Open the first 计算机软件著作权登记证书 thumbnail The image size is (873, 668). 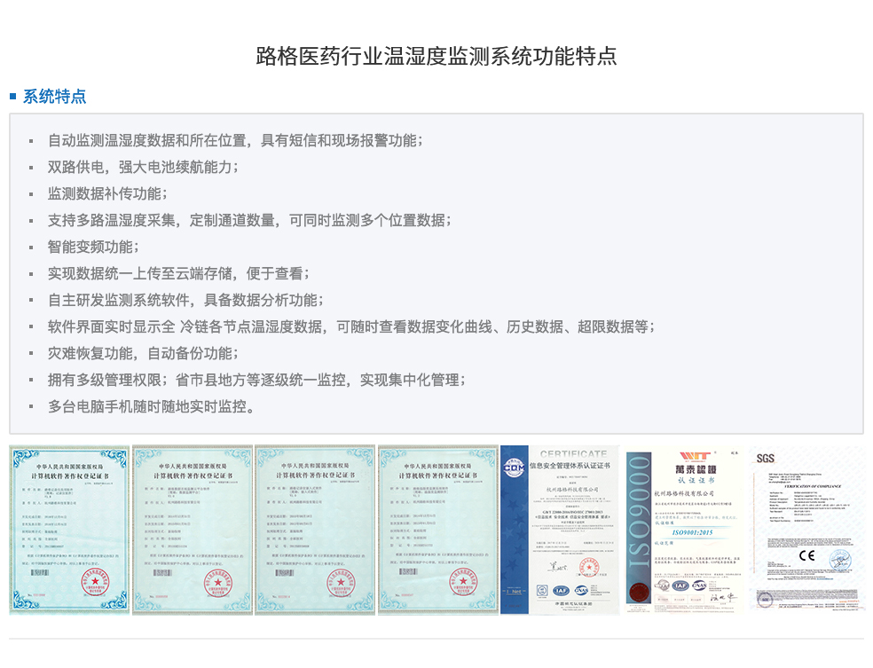click(x=69, y=530)
